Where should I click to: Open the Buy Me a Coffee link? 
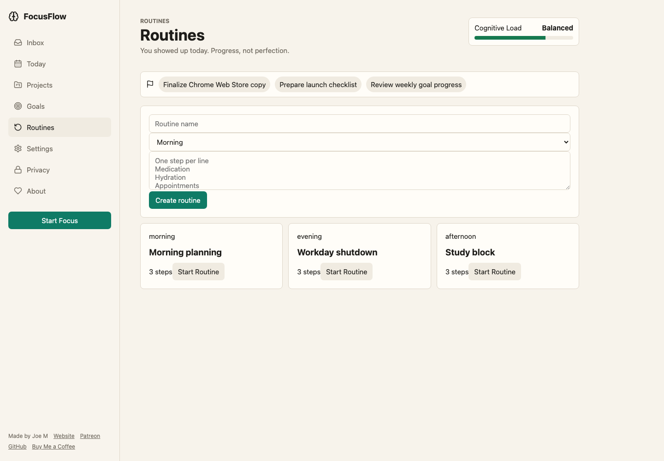[53, 447]
